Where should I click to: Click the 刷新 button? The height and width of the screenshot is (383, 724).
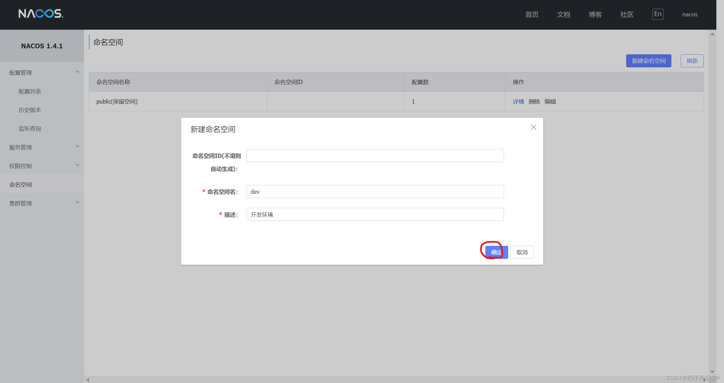692,61
